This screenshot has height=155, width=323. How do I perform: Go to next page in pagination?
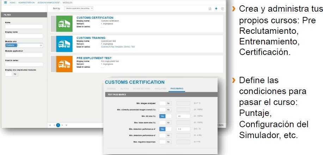[62, 125]
